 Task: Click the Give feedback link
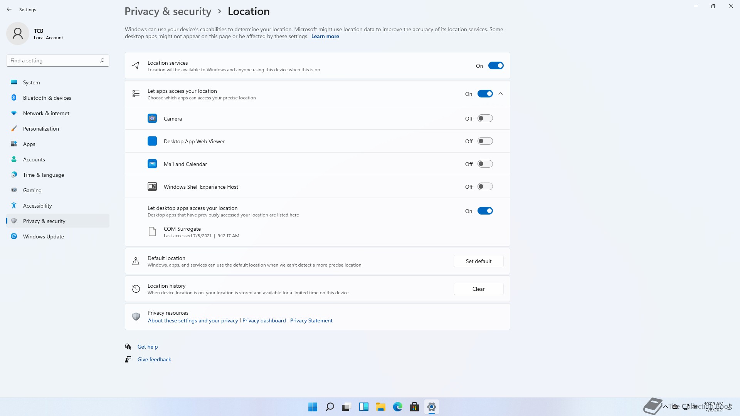pyautogui.click(x=154, y=359)
